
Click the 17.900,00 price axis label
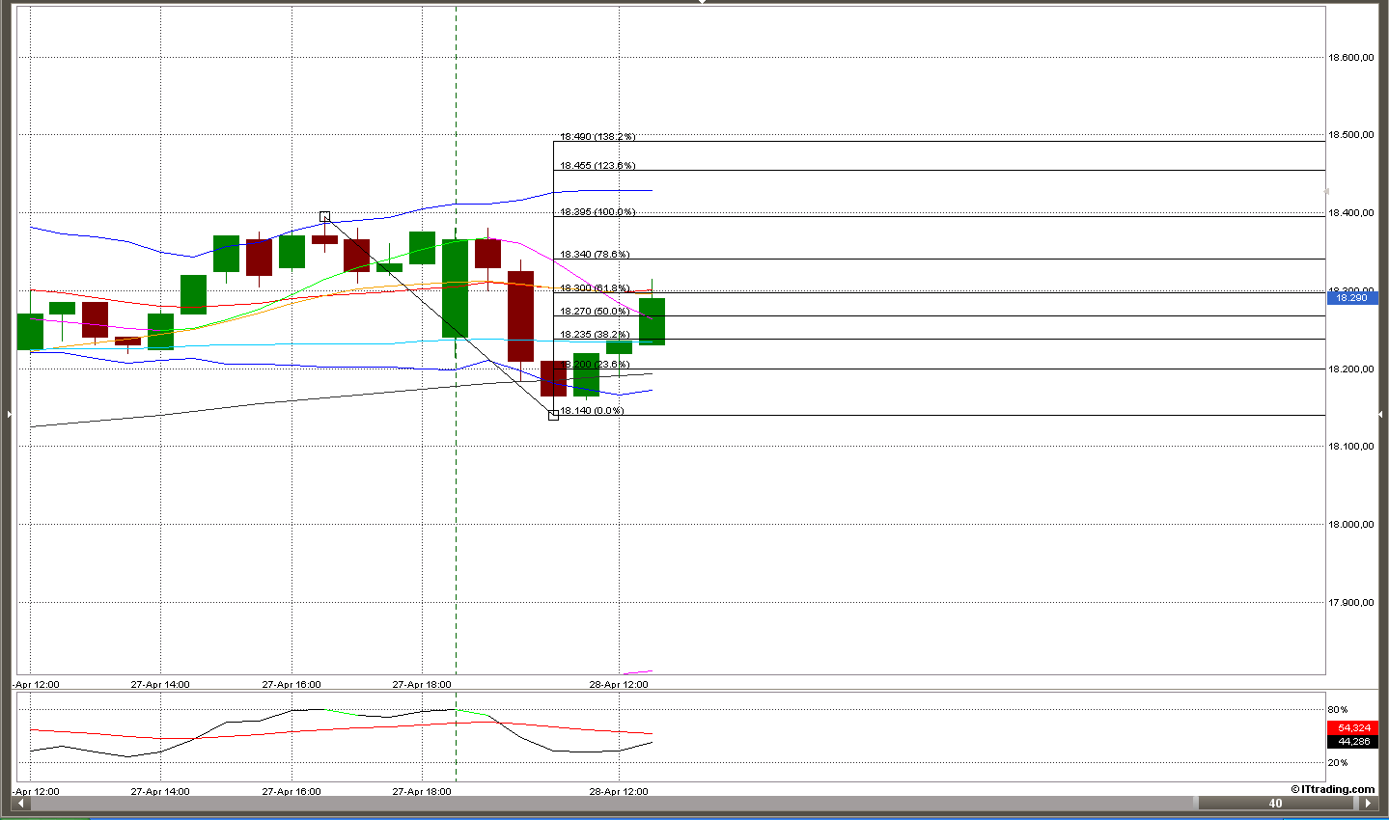pyautogui.click(x=1351, y=603)
